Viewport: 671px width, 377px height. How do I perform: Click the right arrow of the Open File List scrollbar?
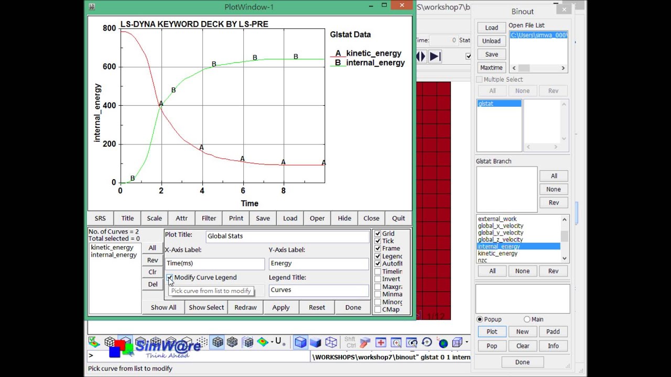point(563,68)
